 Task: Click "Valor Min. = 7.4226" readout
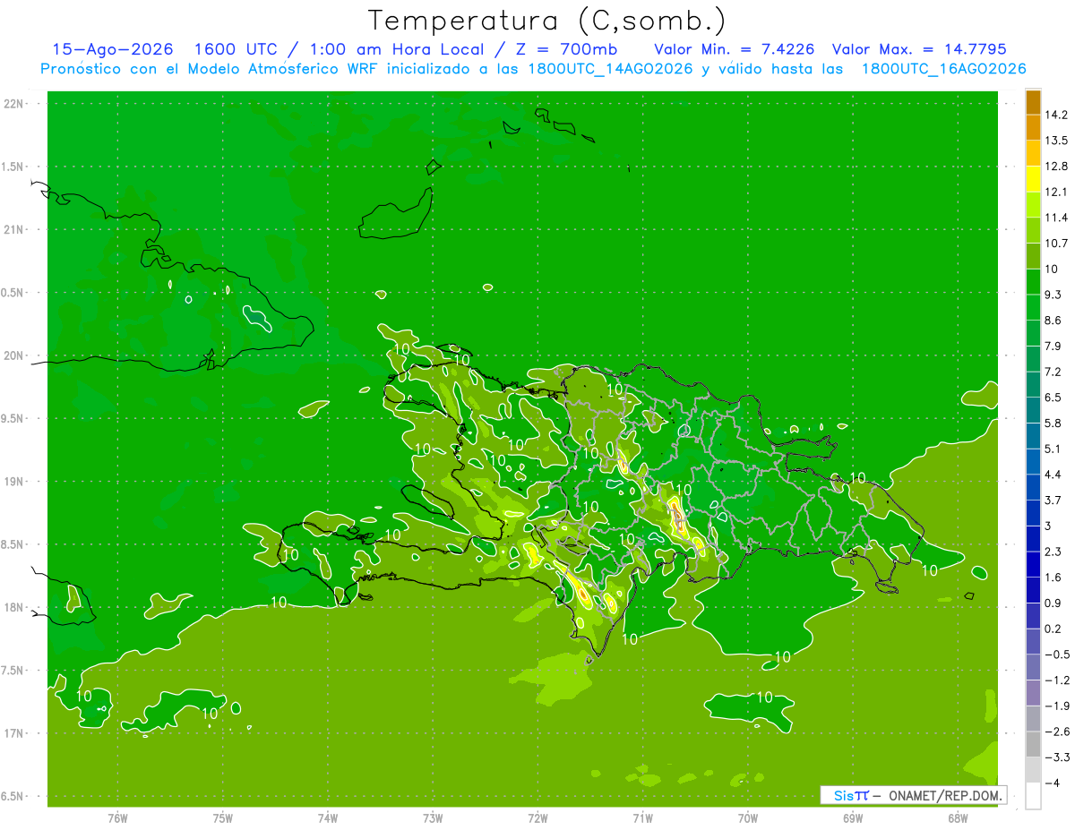[735, 49]
